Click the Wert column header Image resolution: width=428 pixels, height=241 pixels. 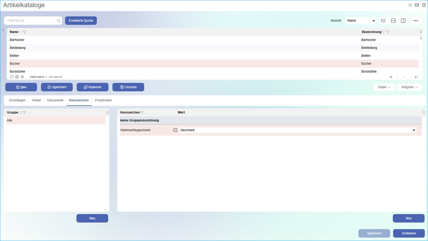click(181, 112)
